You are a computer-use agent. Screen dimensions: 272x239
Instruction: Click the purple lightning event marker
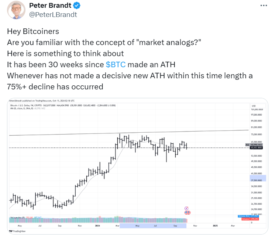pos(186,208)
